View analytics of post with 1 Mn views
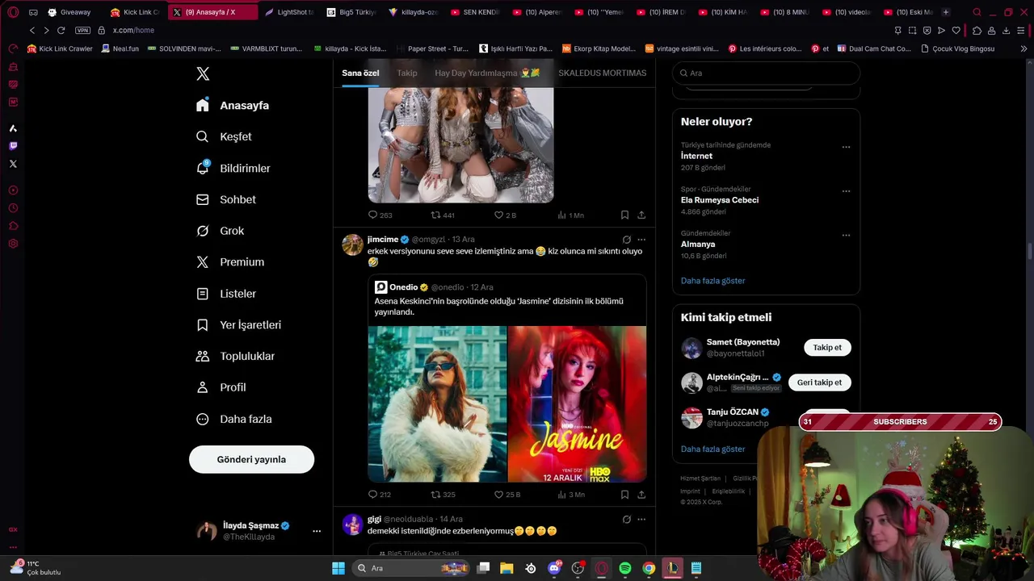1034x581 pixels. pyautogui.click(x=570, y=215)
